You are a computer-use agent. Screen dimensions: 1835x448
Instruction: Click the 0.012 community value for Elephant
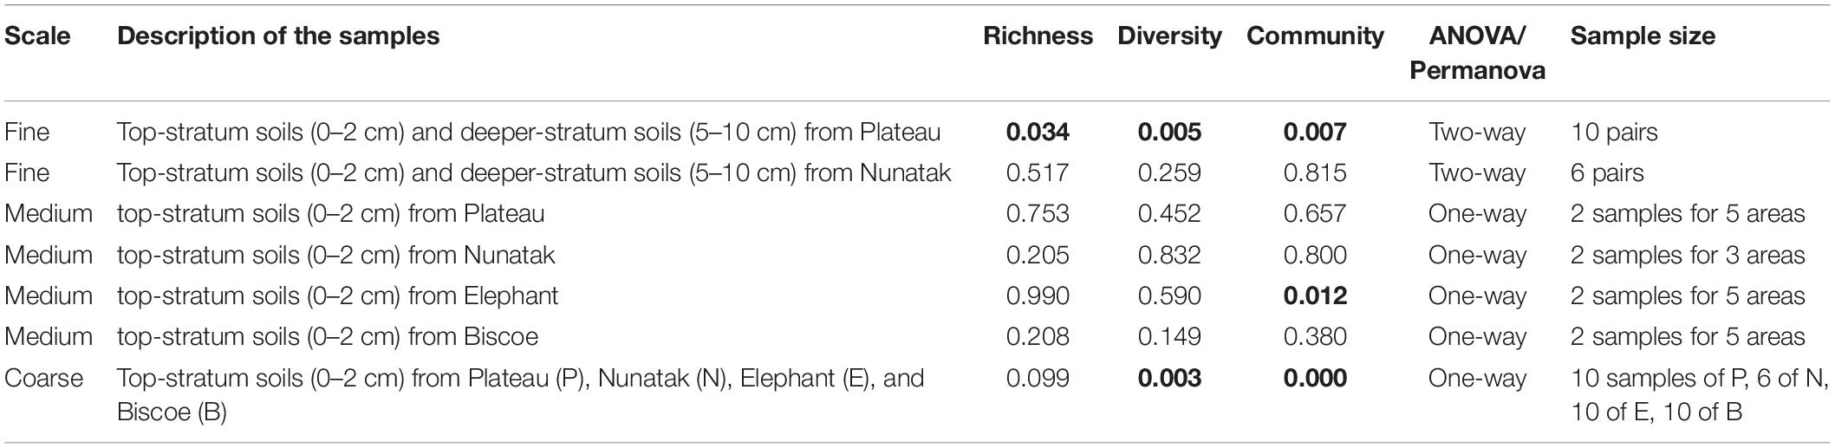tap(1315, 295)
